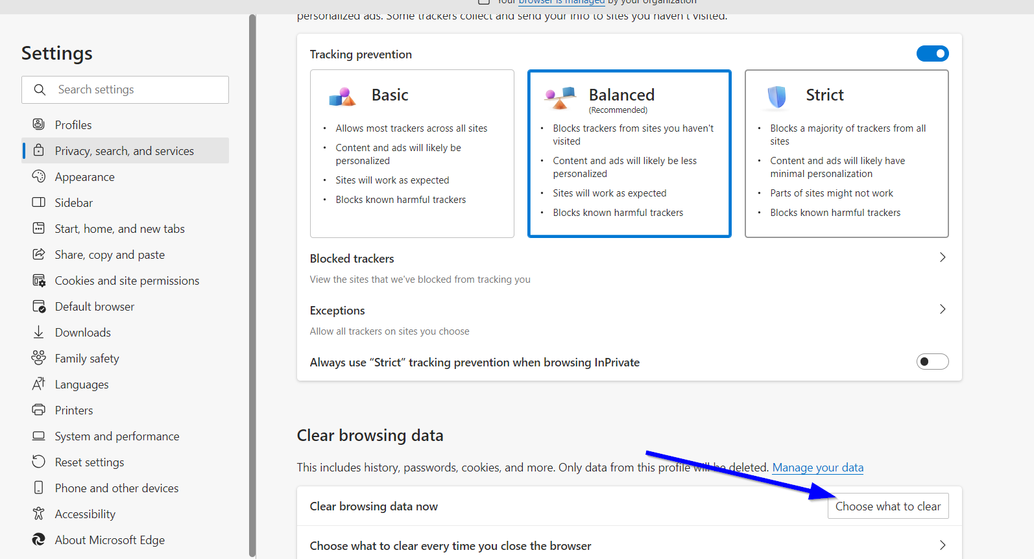Click the About Microsoft Edge logo icon
The width and height of the screenshot is (1034, 559).
point(39,540)
